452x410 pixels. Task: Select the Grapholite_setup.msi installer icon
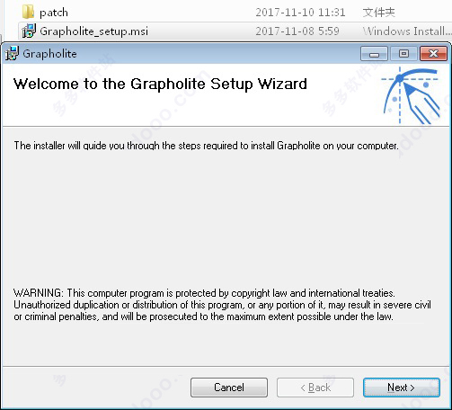pyautogui.click(x=29, y=31)
